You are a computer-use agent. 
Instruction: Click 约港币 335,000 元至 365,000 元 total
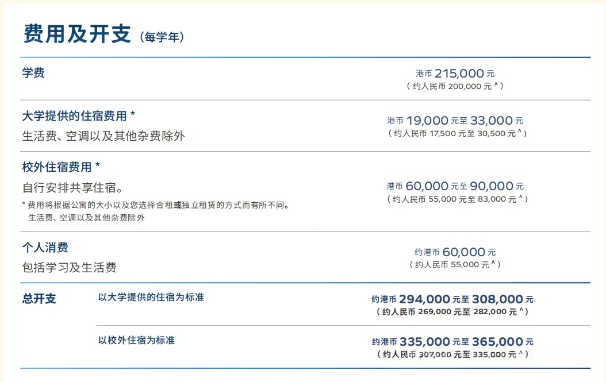452,342
